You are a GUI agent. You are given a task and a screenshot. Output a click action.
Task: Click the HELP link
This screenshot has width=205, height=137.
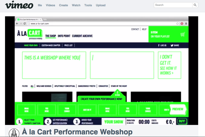point(144,29)
